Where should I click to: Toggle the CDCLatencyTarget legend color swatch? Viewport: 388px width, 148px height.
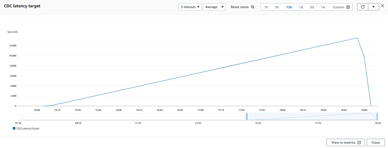(x=14, y=128)
